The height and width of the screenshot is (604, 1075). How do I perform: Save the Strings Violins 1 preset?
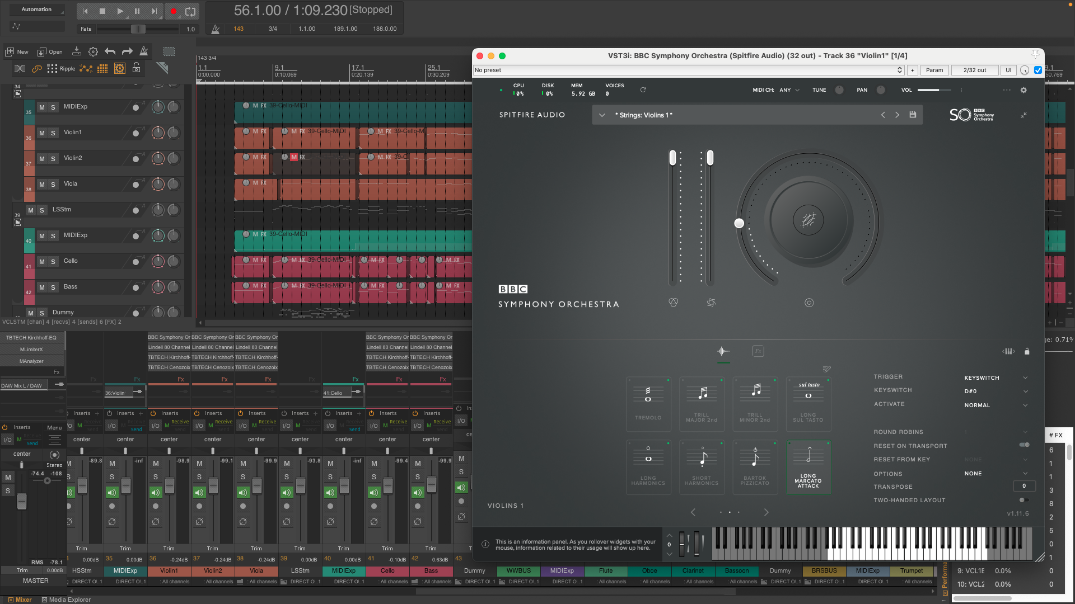click(x=913, y=115)
